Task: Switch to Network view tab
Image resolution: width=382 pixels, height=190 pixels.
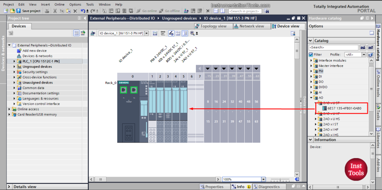Action: coord(252,26)
